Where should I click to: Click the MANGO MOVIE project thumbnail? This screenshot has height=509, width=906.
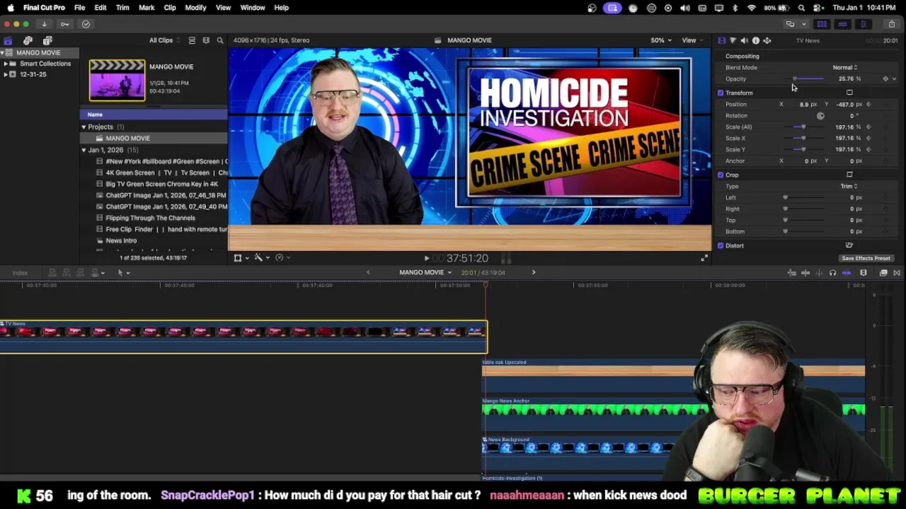(117, 81)
